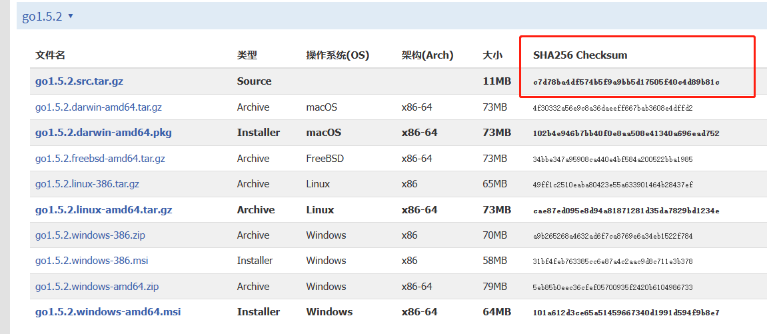This screenshot has width=767, height=334.
Task: Get go1.5.2.windows-amd64.msi installer
Action: pos(108,312)
